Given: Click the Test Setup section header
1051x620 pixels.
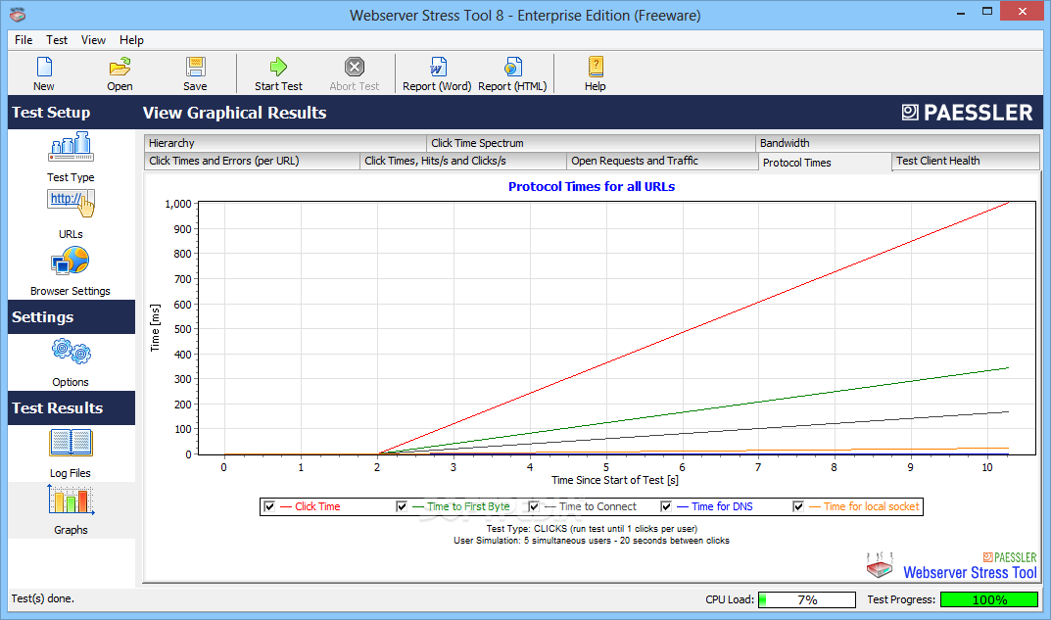Looking at the screenshot, I should 72,113.
